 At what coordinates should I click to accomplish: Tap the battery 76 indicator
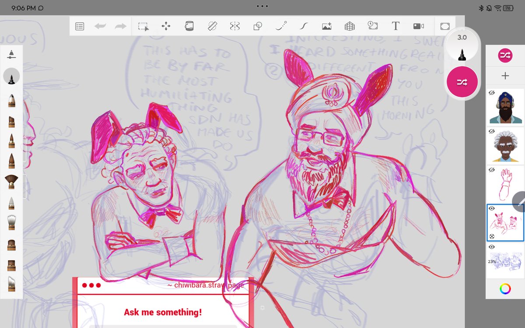pos(508,8)
